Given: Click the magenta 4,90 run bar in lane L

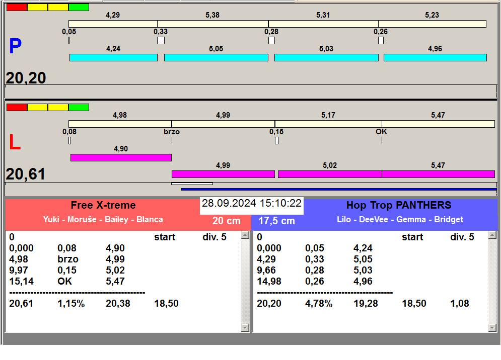Looking at the screenshot, I should click(x=121, y=157).
